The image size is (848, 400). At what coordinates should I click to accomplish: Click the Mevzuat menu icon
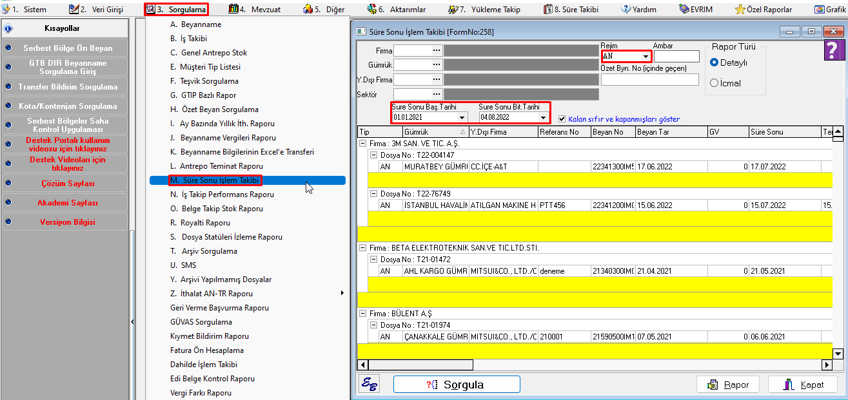coord(233,10)
